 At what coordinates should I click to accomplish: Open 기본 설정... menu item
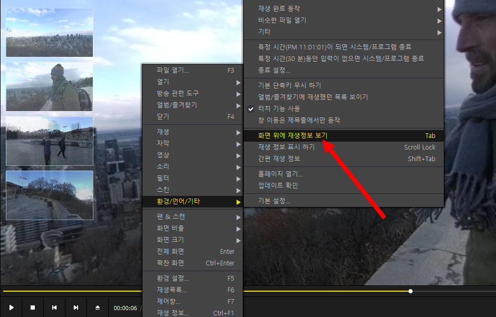[x=344, y=201]
